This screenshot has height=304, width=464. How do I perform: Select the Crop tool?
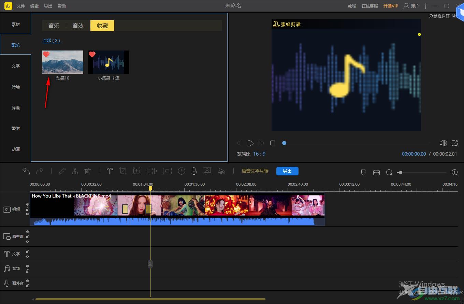(123, 171)
